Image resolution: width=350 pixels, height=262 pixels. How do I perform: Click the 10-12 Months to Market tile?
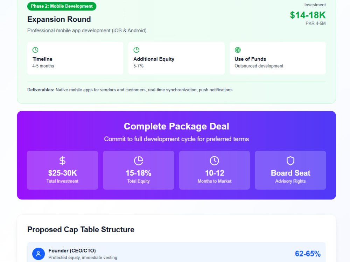tap(215, 170)
